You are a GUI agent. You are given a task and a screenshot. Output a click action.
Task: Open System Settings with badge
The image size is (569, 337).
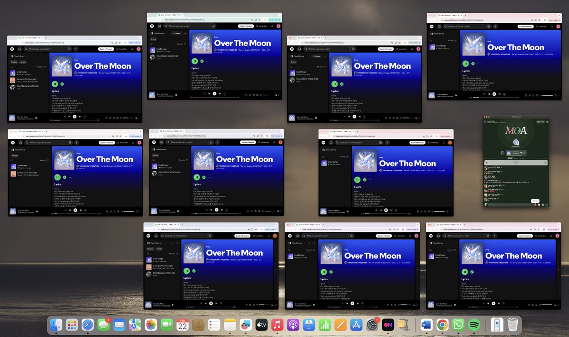click(x=372, y=325)
